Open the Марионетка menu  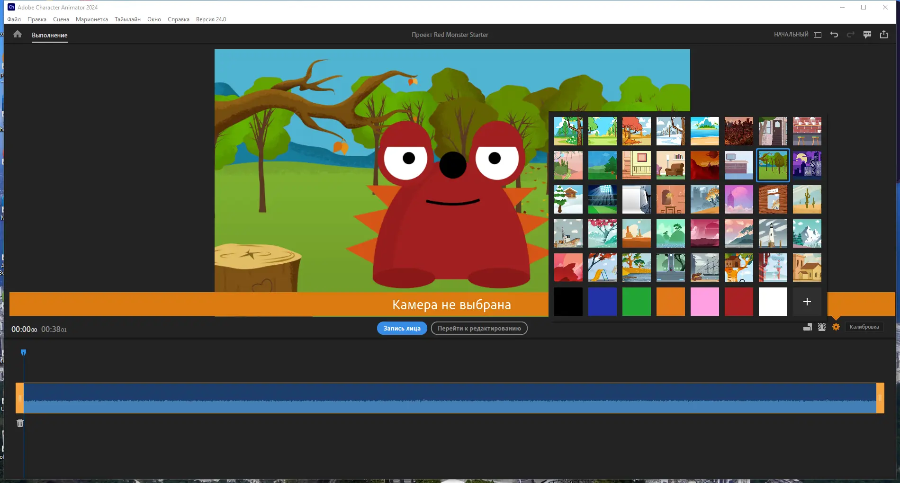click(x=92, y=19)
